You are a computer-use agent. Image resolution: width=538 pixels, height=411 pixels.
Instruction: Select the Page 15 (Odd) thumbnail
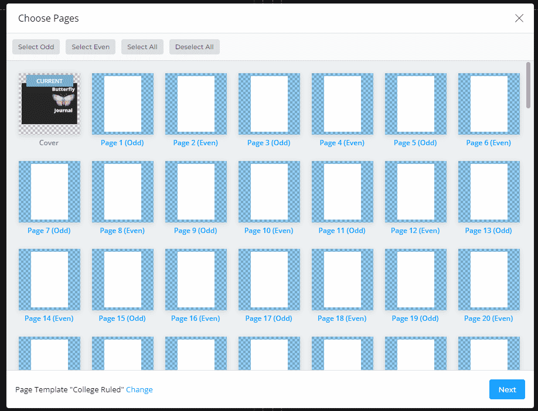point(123,279)
